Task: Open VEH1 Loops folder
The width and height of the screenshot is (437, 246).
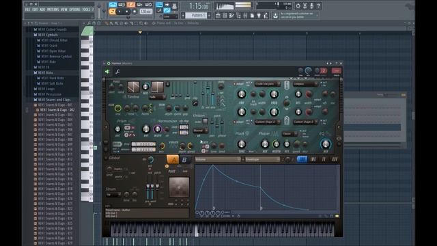Action: point(46,89)
